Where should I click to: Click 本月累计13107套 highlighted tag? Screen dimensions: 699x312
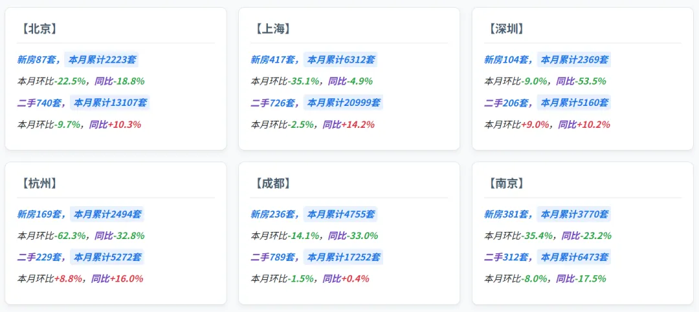click(110, 103)
